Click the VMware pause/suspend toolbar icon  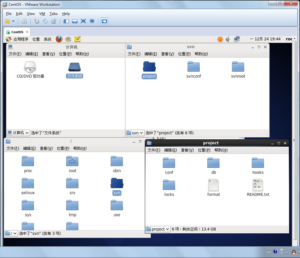(x=7, y=21)
